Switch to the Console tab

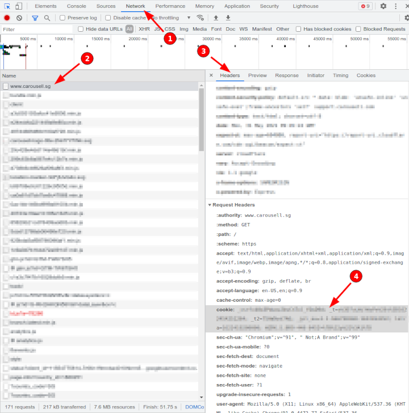(77, 6)
